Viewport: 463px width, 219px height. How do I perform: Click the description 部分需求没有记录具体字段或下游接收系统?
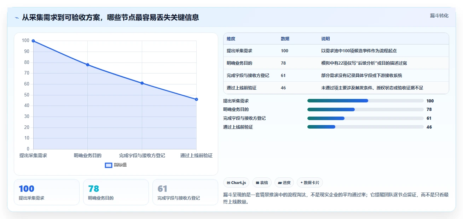[361, 76]
